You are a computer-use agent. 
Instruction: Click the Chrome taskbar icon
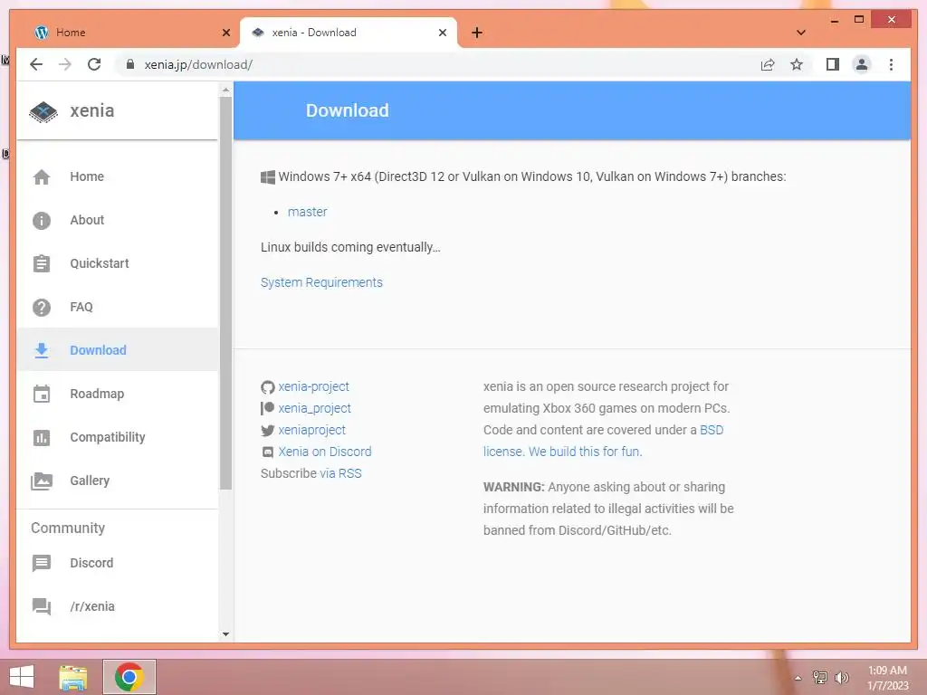[x=129, y=677]
